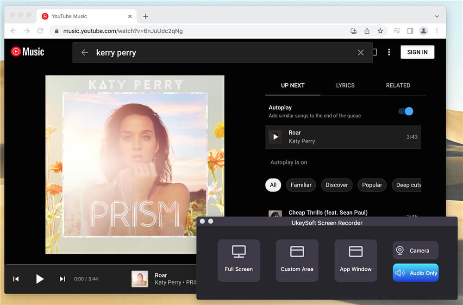Choose Audio Only recording mode
The height and width of the screenshot is (305, 463).
(x=415, y=273)
